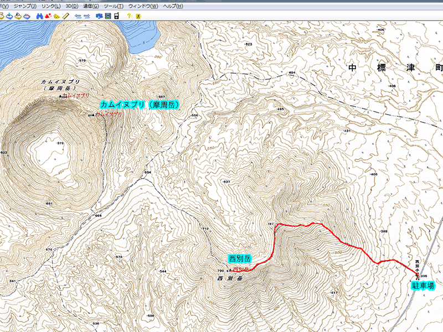This screenshot has height=332, width=443.
Task: Open the リンク(L) menu
Action: [x=50, y=6]
